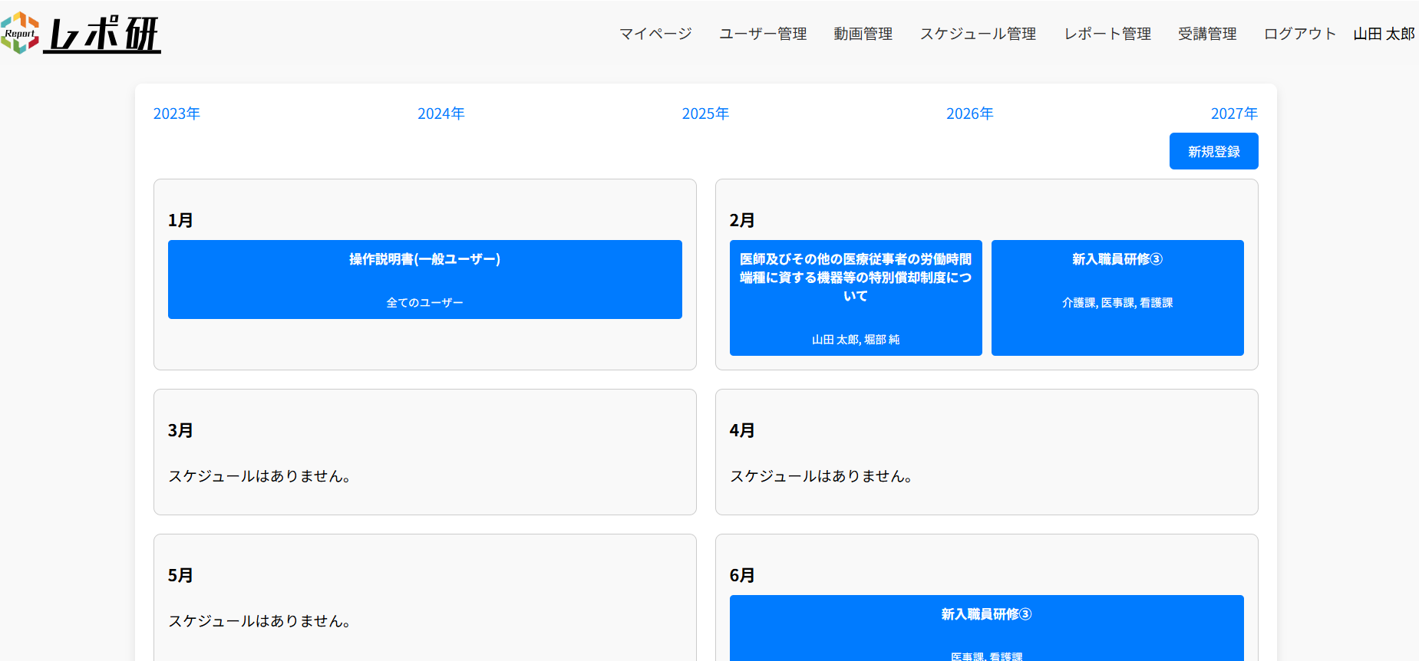Open the マイページ menu item
Viewport: 1419px width, 661px height.
[x=655, y=34]
